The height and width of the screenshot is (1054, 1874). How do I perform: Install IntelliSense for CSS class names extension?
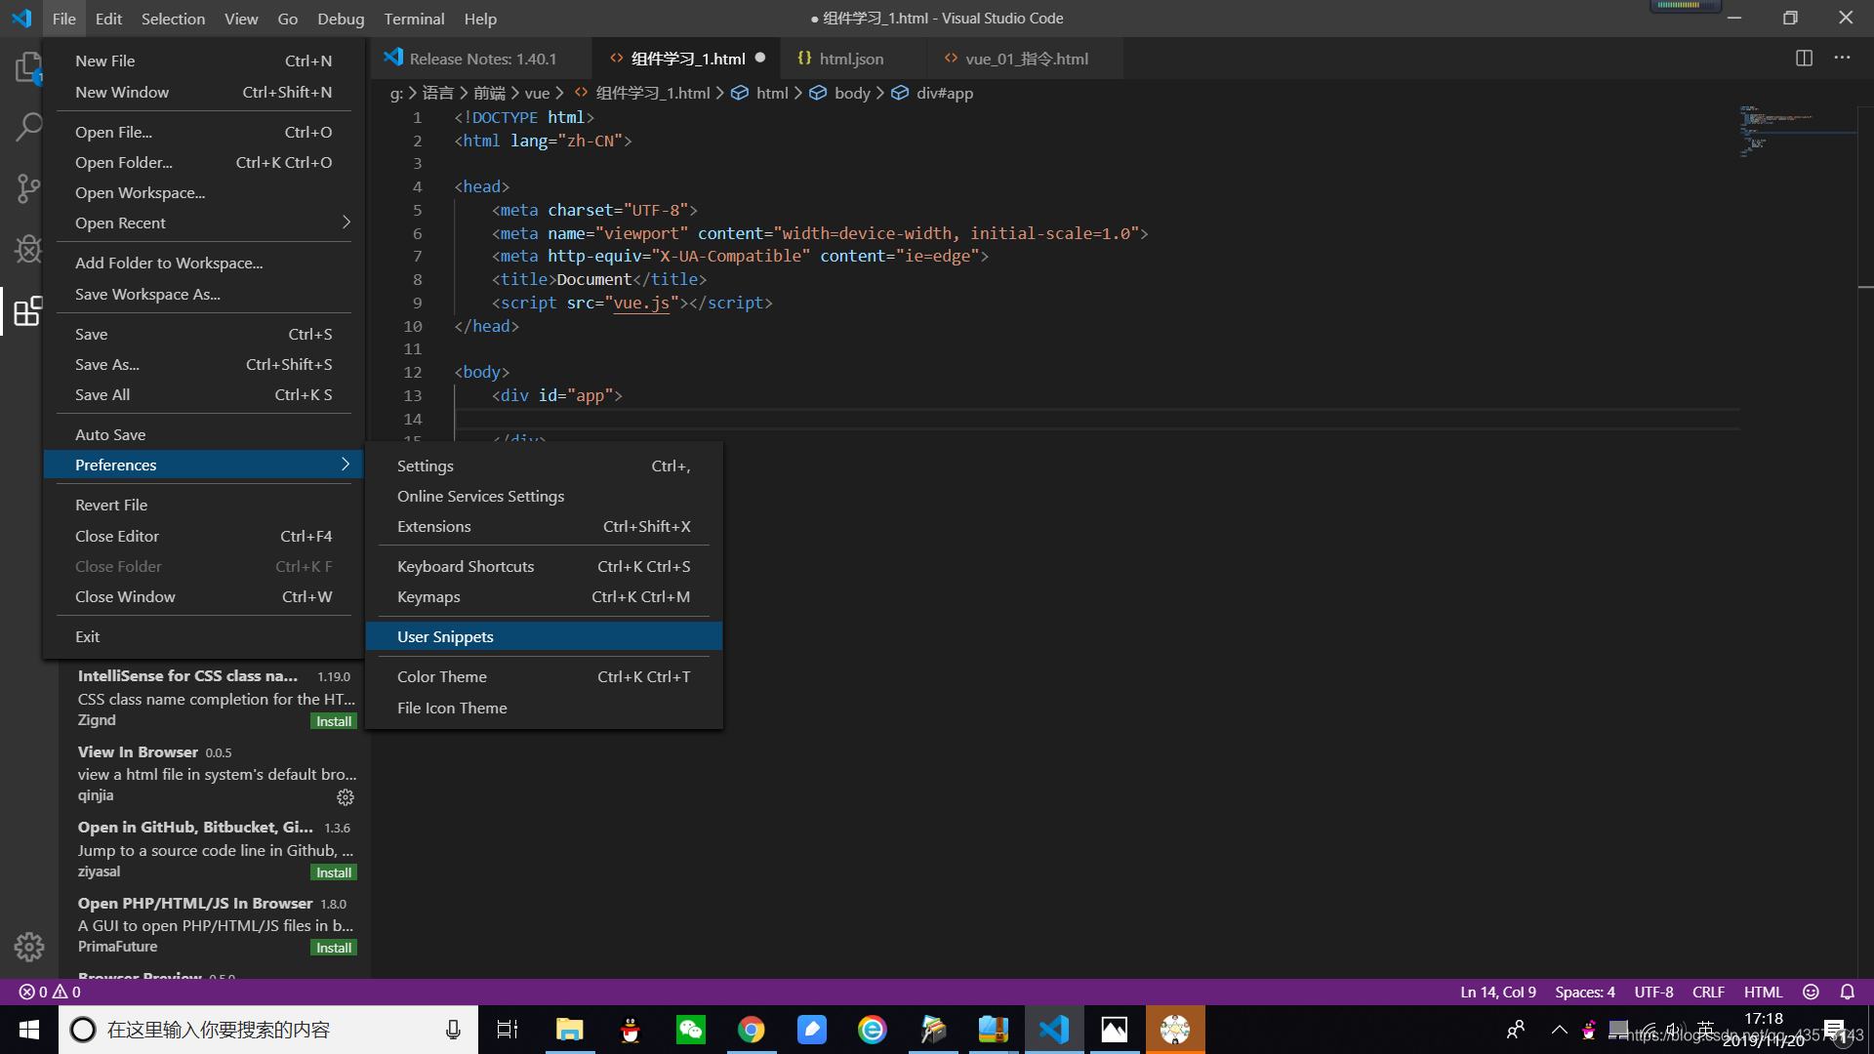click(x=334, y=721)
